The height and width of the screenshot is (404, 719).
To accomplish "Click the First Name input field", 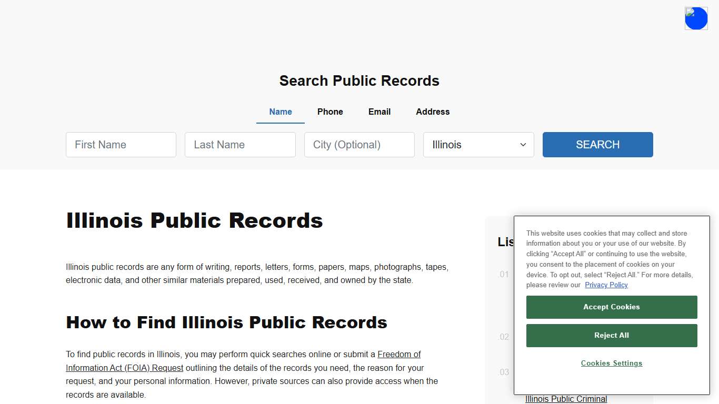I will (x=121, y=145).
